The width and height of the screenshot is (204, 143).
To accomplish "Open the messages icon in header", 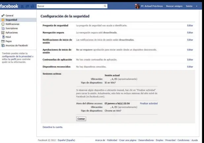I will click(x=27, y=6).
